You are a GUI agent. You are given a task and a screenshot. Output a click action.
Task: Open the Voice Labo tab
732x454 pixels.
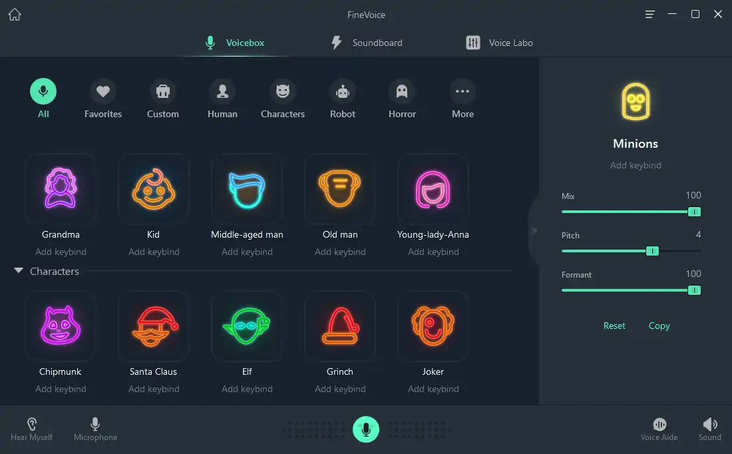pos(499,43)
